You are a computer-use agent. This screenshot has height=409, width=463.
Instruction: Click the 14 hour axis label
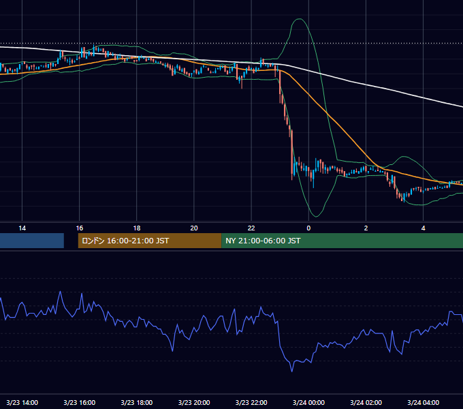click(22, 228)
